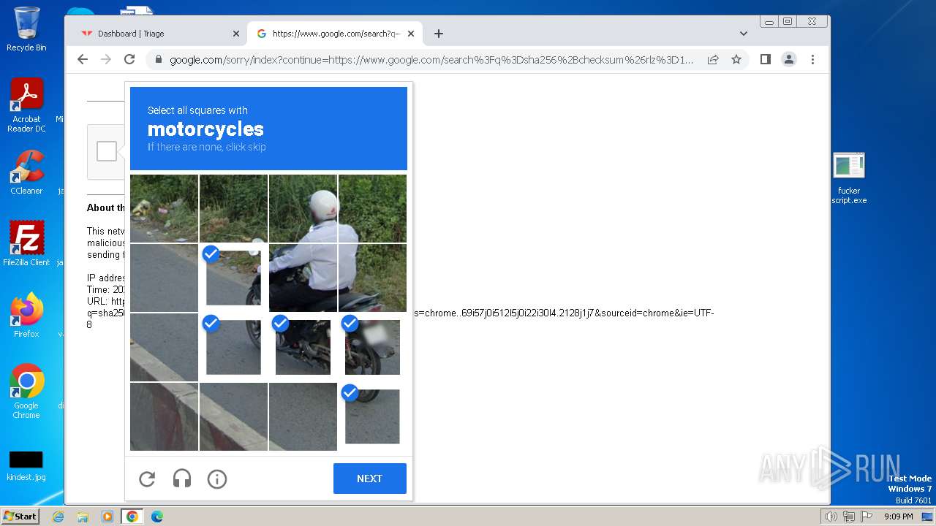Deselect selected tile with motorcycle front wheel

click(233, 347)
